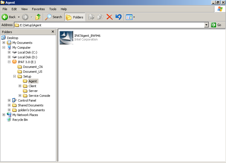Click the red Delete icon

coord(110,17)
